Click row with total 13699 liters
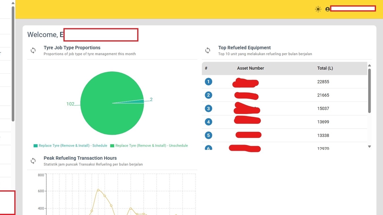 coord(284,122)
